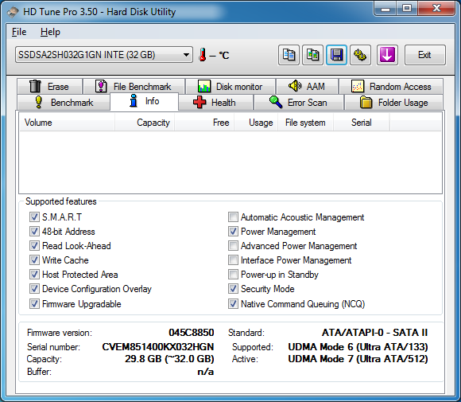Screen dimensions: 461x402
Task: Toggle the Automatic Acoustic Management checkbox
Action: coord(233,217)
